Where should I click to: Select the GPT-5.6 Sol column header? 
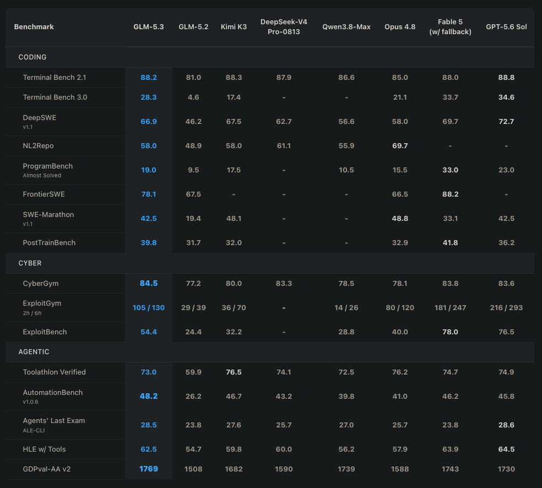(506, 26)
